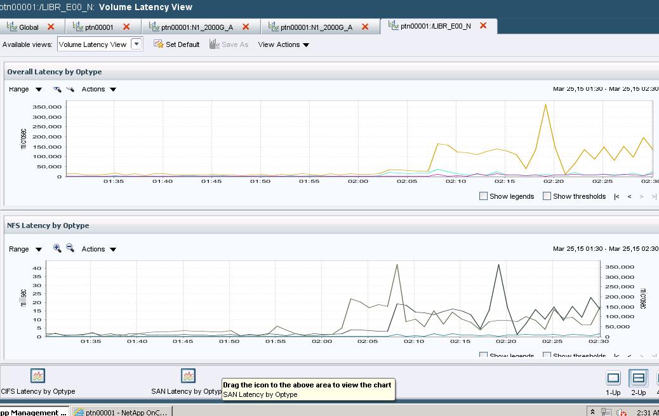The height and width of the screenshot is (416, 659).
Task: Enable Show legends in Overall Latency chart
Action: coord(484,196)
